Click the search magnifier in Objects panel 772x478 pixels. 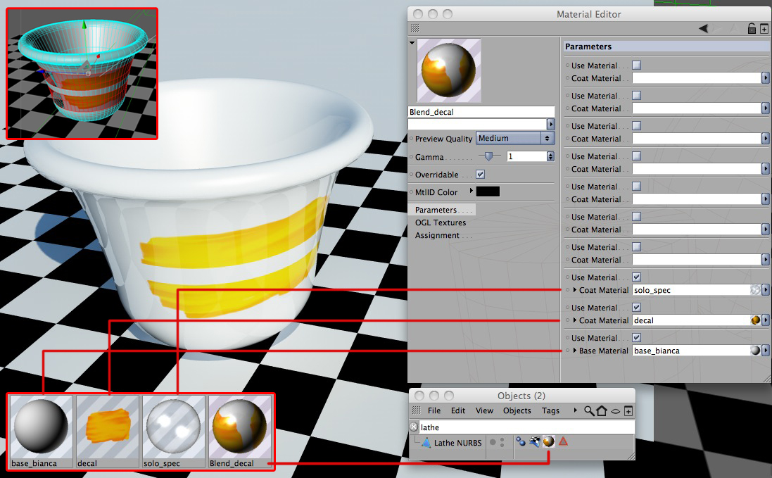589,410
